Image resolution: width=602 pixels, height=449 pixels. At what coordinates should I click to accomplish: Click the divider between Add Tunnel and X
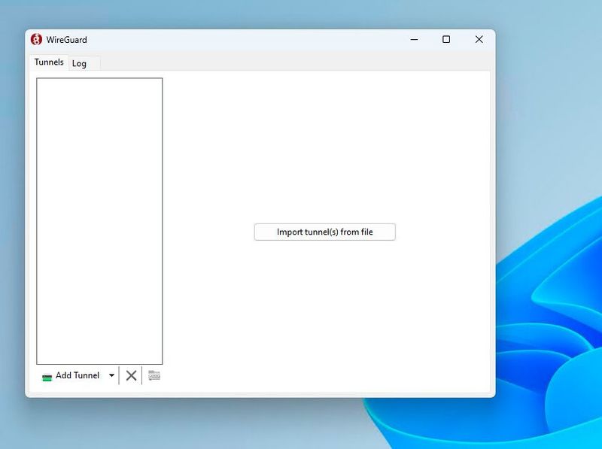click(119, 375)
